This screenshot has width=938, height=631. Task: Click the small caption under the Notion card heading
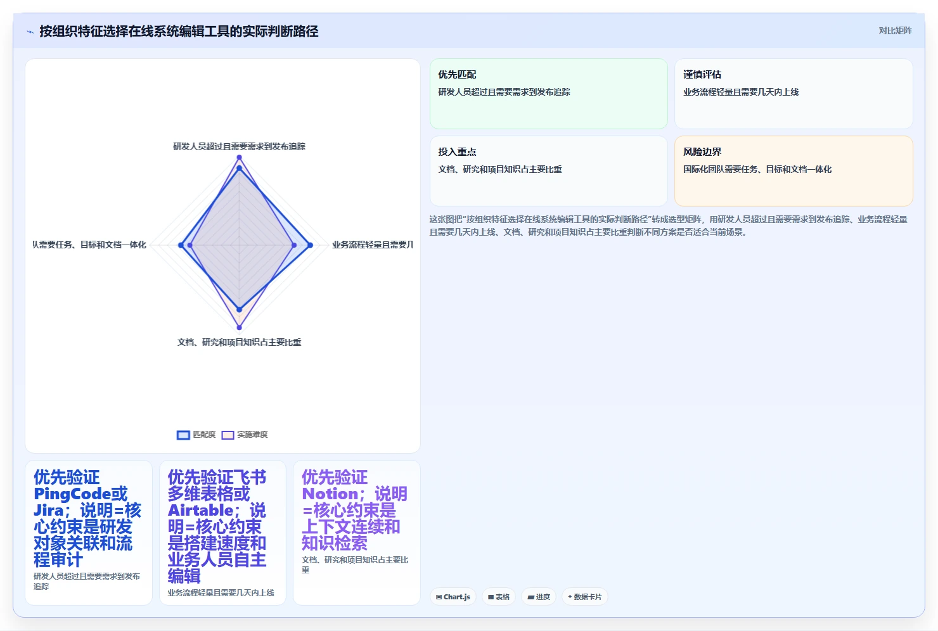pyautogui.click(x=355, y=565)
